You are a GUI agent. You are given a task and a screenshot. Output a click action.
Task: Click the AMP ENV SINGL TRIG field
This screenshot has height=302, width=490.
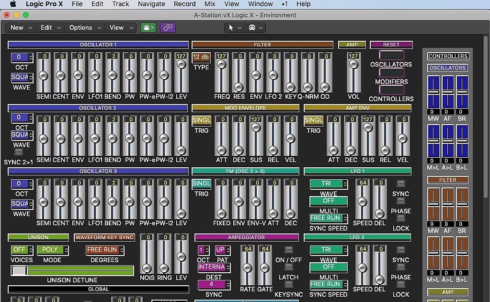click(x=313, y=120)
